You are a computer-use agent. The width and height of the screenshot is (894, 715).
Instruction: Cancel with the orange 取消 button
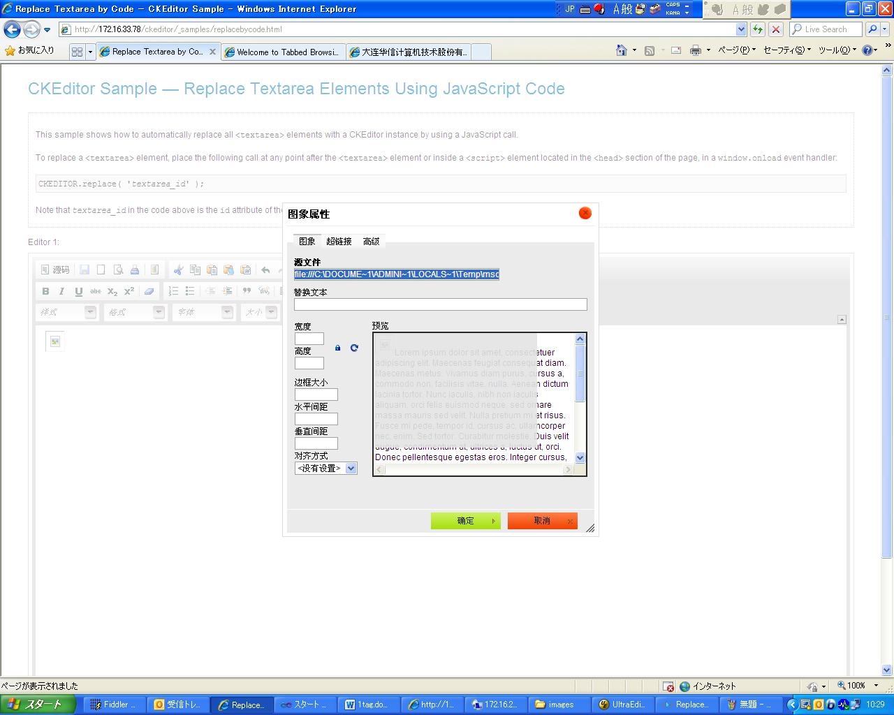pyautogui.click(x=543, y=521)
